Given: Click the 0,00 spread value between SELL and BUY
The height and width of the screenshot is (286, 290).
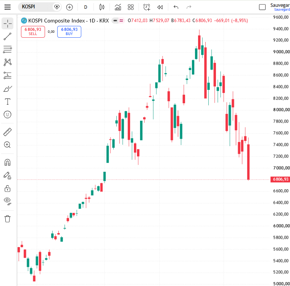Looking at the screenshot, I should pyautogui.click(x=51, y=32).
